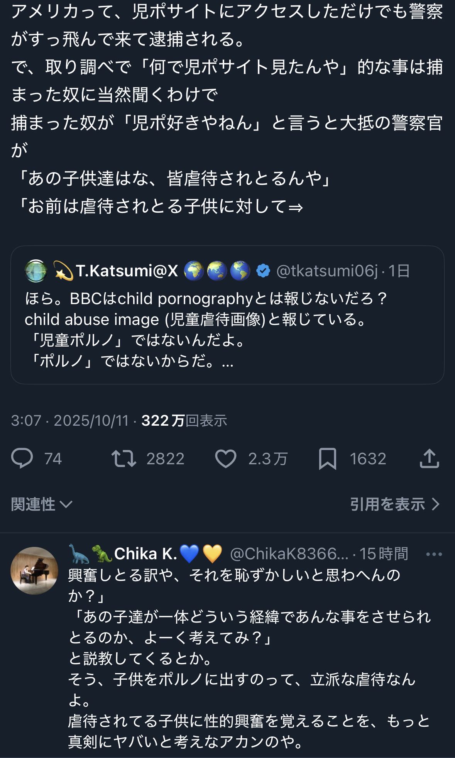Open the three-dot menu on Chika K. reply

pyautogui.click(x=434, y=554)
